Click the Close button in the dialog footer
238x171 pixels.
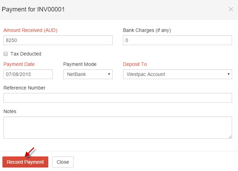click(x=63, y=162)
